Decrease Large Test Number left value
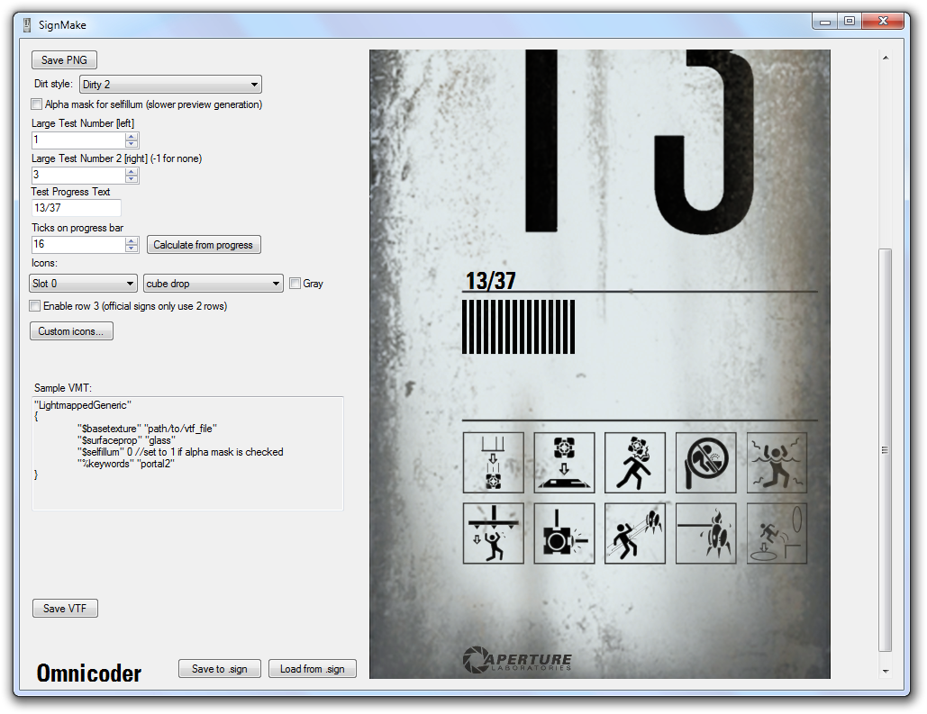927x714 pixels. [x=132, y=144]
